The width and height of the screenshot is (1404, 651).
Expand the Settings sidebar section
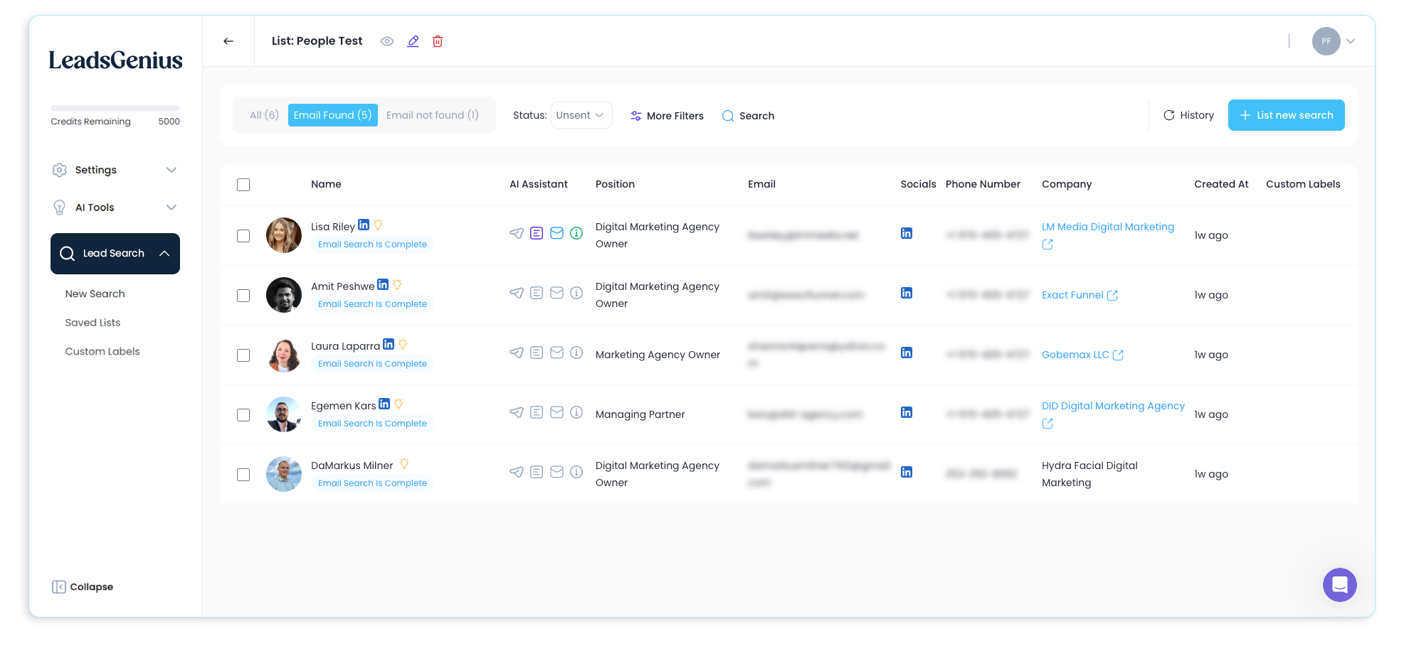point(115,170)
